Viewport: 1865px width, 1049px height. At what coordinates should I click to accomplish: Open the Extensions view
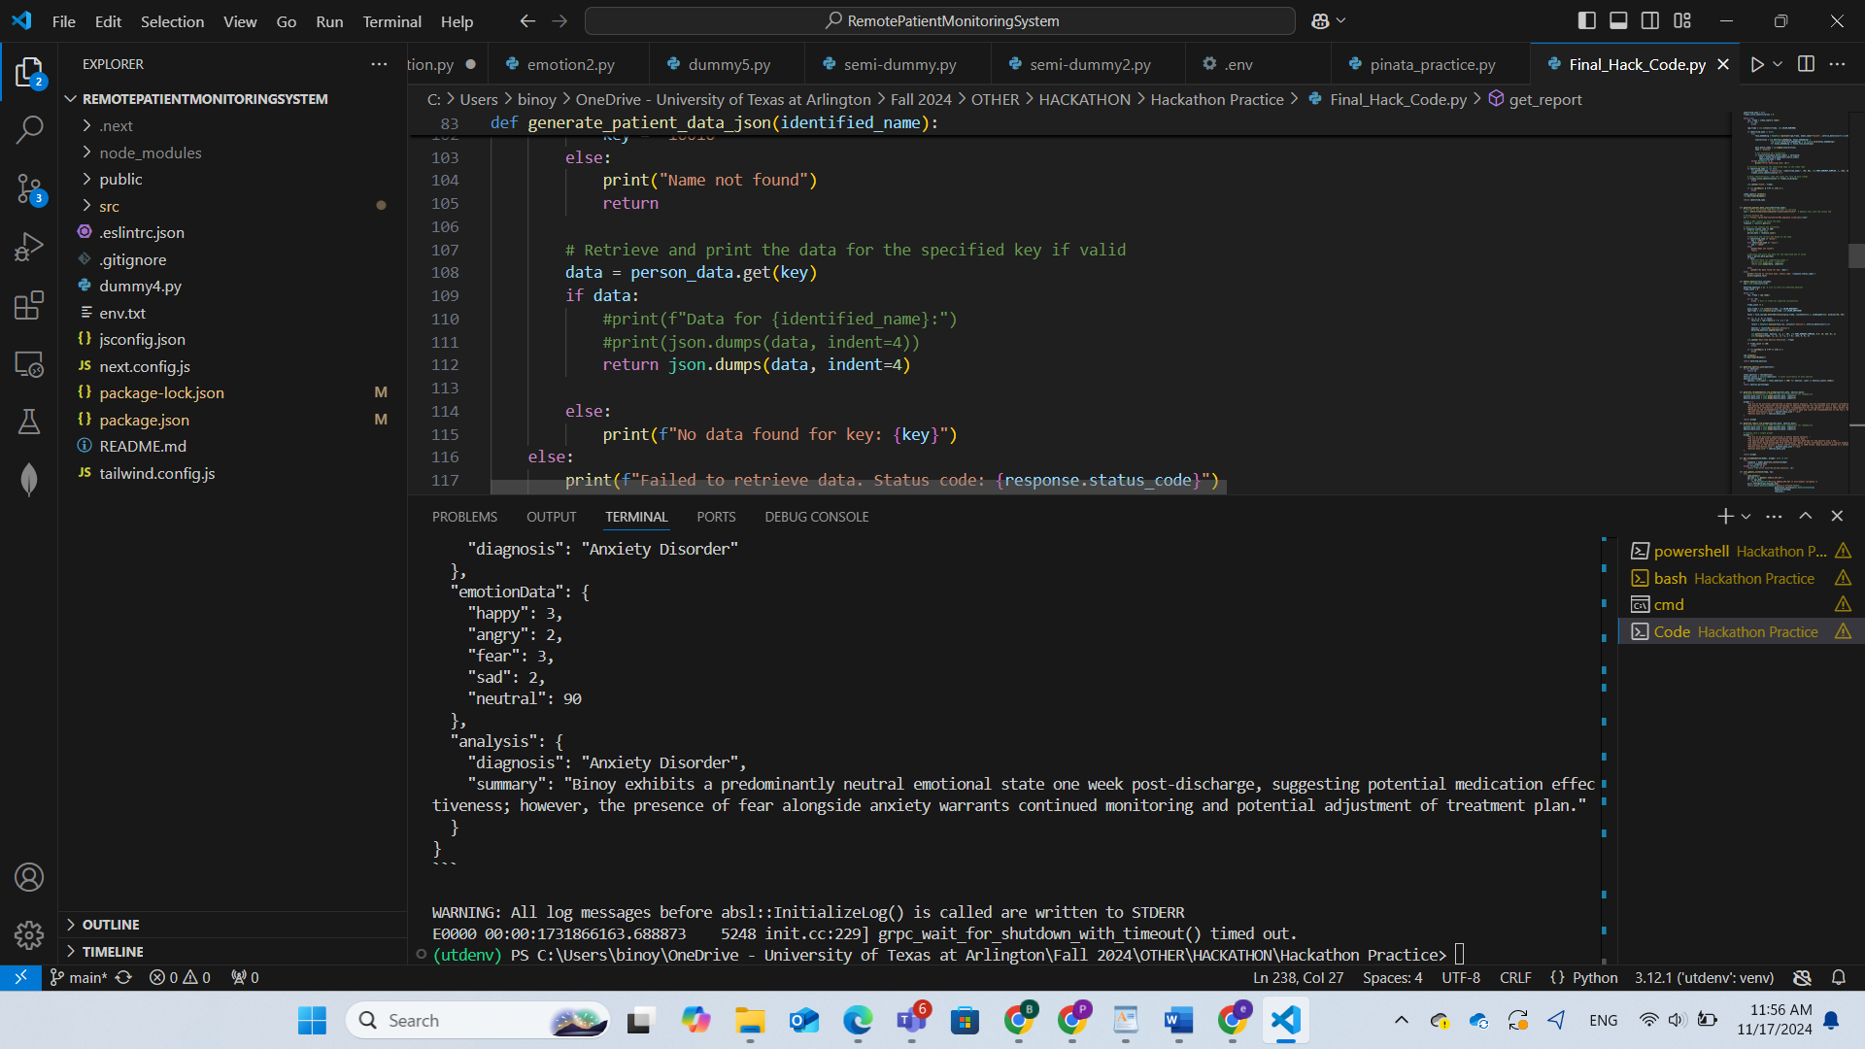pos(29,305)
